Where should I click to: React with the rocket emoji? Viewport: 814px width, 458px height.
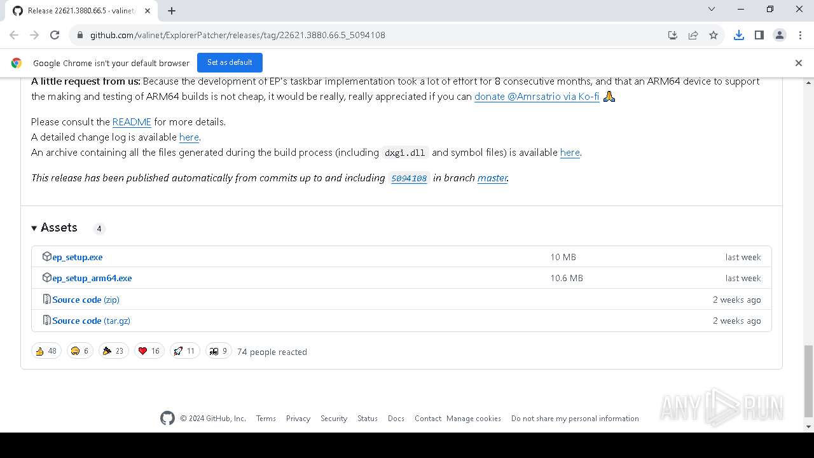click(x=185, y=350)
